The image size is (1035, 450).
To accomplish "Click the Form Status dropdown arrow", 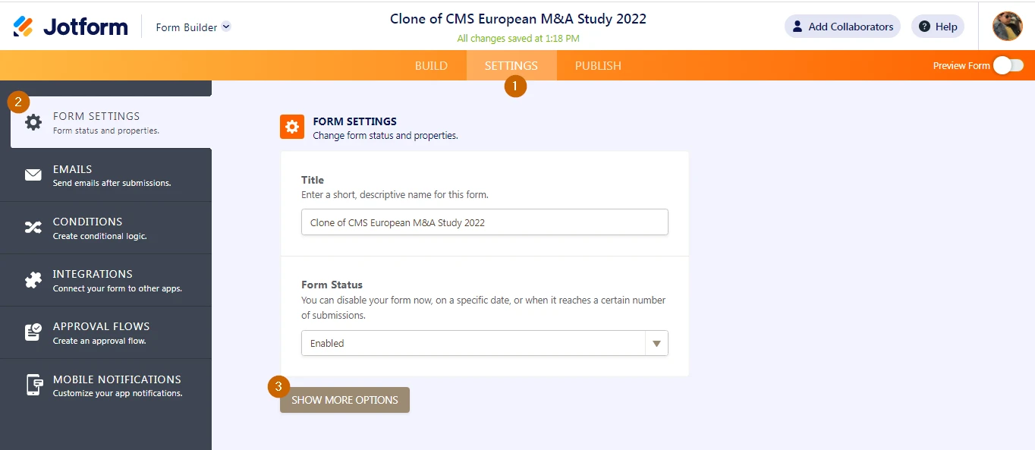I will pyautogui.click(x=656, y=344).
